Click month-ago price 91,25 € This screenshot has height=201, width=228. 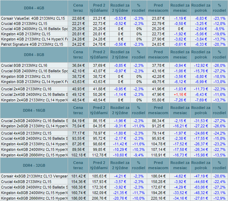point(158,126)
